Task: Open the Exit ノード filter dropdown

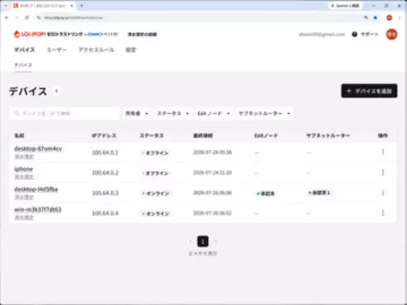Action: coord(214,114)
